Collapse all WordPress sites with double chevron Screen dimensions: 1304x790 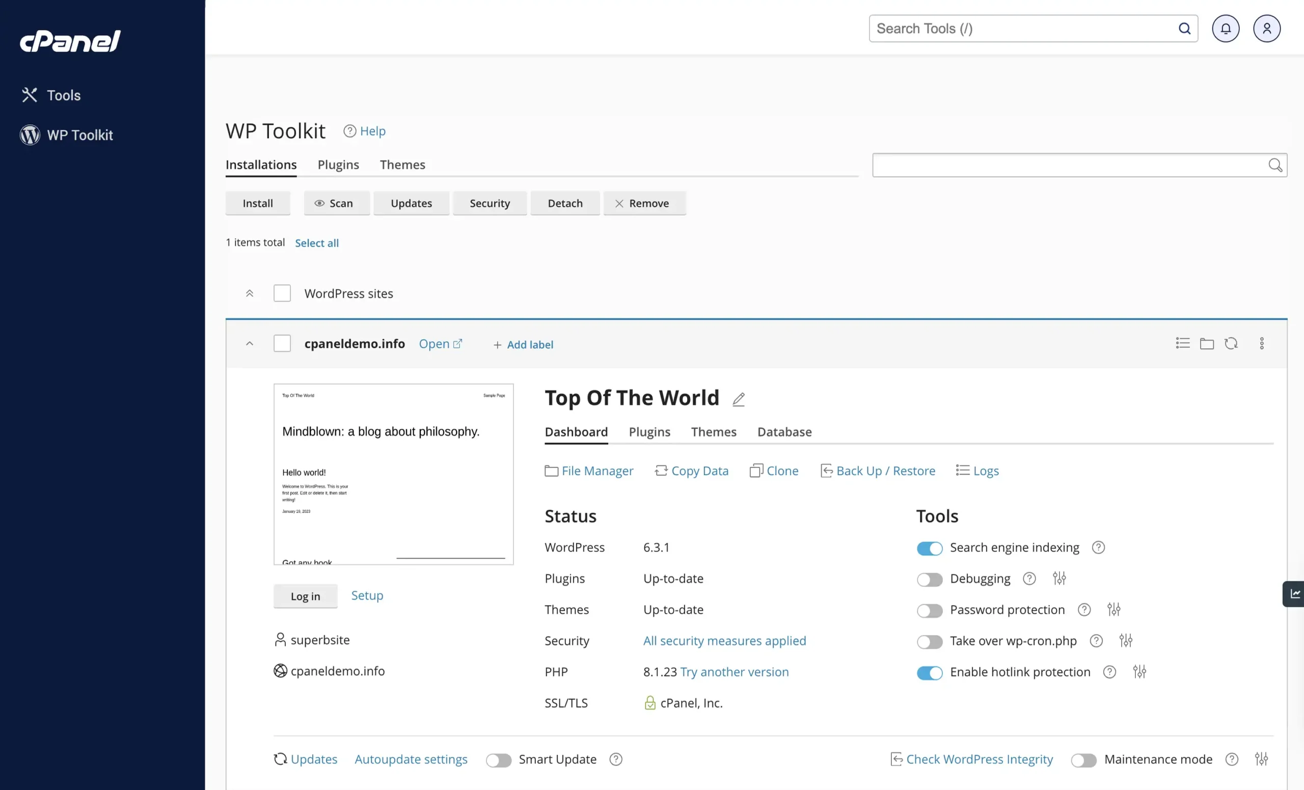click(x=250, y=294)
